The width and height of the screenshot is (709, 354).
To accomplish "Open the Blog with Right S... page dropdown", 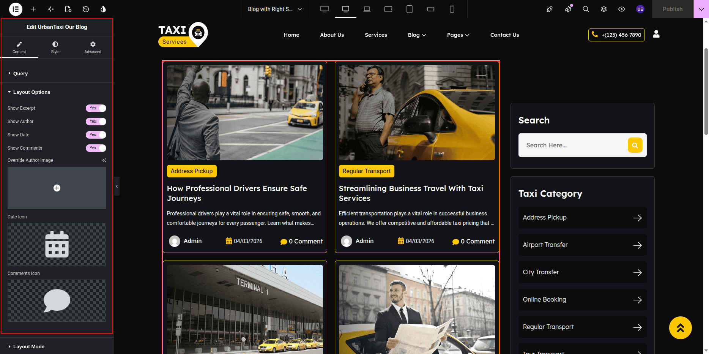I will 275,9.
